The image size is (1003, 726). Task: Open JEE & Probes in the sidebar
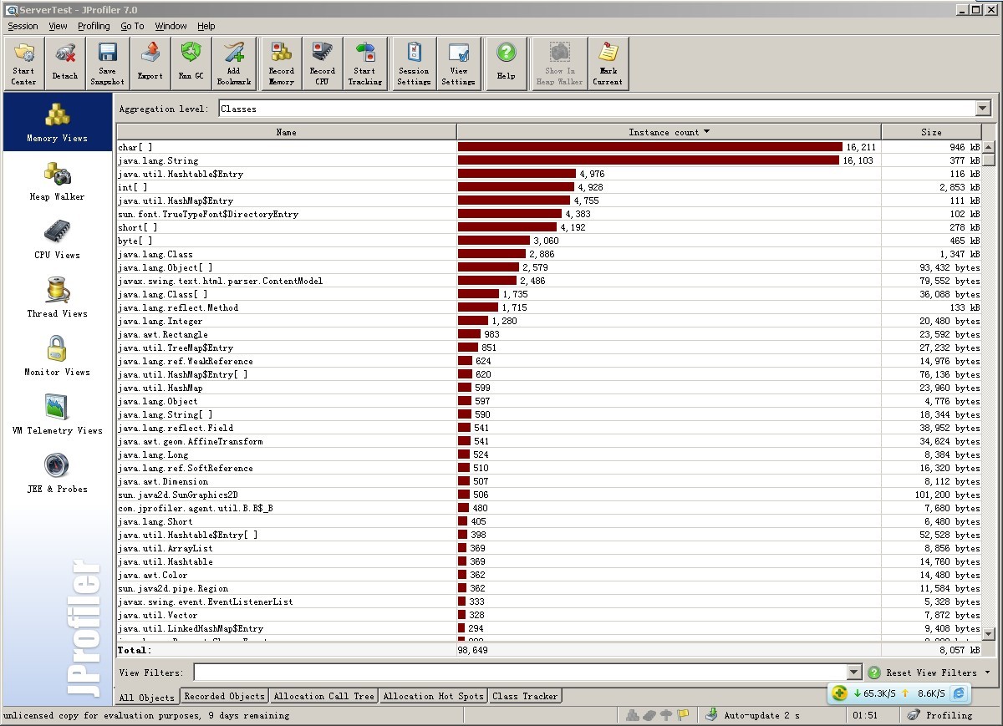[x=57, y=474]
